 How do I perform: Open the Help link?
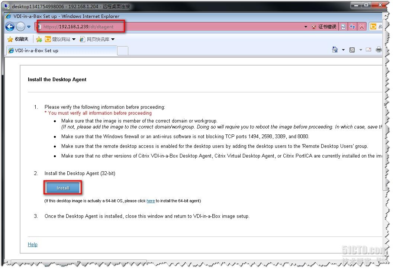tap(33, 244)
